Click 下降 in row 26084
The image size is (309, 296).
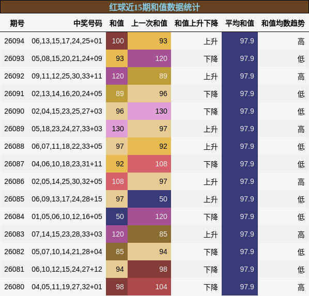(x=211, y=217)
